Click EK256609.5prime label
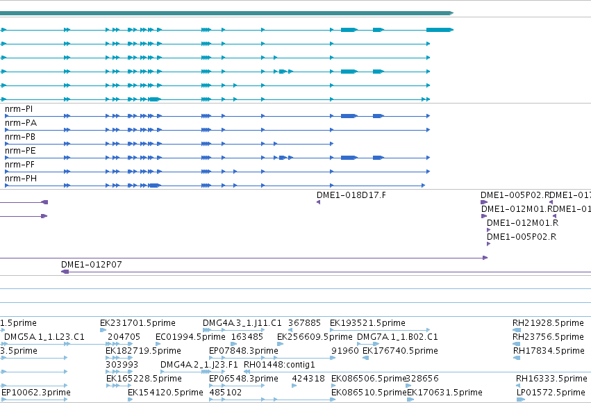 coord(315,337)
